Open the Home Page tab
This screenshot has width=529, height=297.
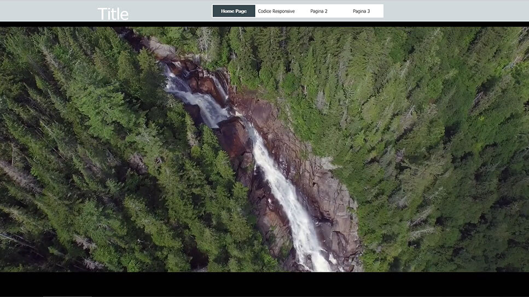click(234, 11)
